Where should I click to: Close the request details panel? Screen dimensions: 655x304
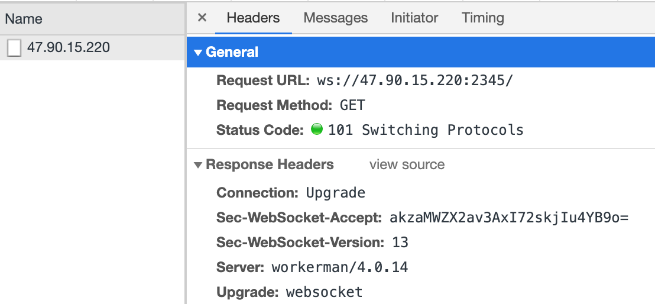(x=202, y=18)
